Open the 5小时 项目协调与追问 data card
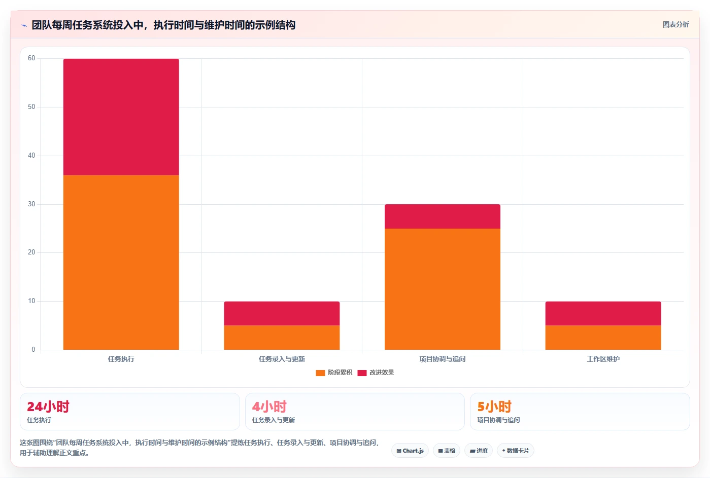The image size is (710, 478). coord(580,412)
